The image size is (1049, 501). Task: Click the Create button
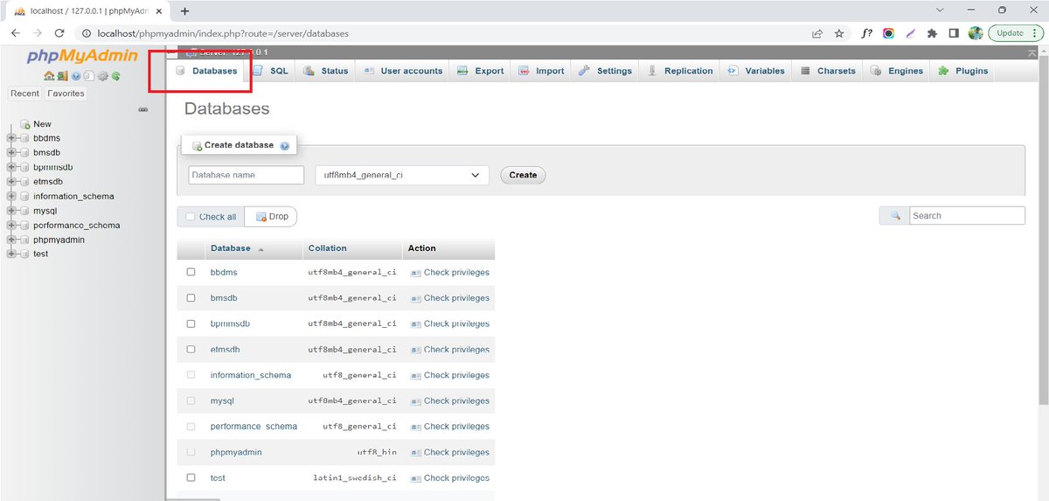tap(523, 175)
